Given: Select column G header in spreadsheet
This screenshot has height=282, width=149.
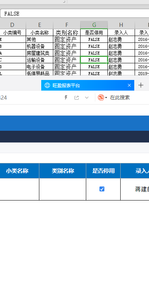Looking at the screenshot, I should 94,25.
